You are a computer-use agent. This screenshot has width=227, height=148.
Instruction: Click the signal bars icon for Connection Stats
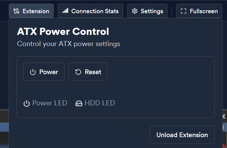[65, 11]
